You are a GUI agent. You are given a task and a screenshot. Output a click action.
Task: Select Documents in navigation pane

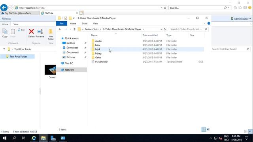[72, 52]
